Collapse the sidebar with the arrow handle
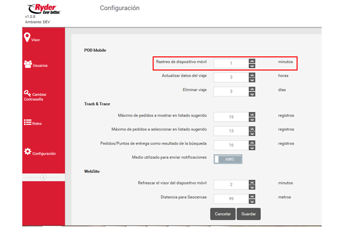Viewport: 349px width, 230px height. click(43, 177)
